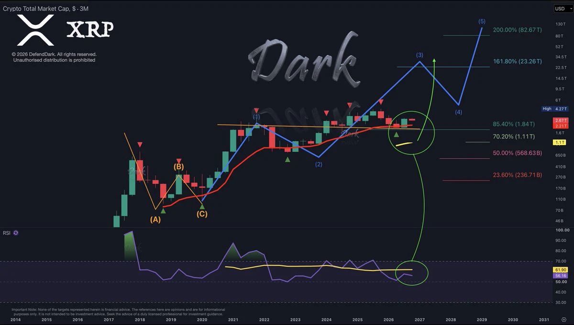Click 2020 on the time axis

[x=202, y=319]
